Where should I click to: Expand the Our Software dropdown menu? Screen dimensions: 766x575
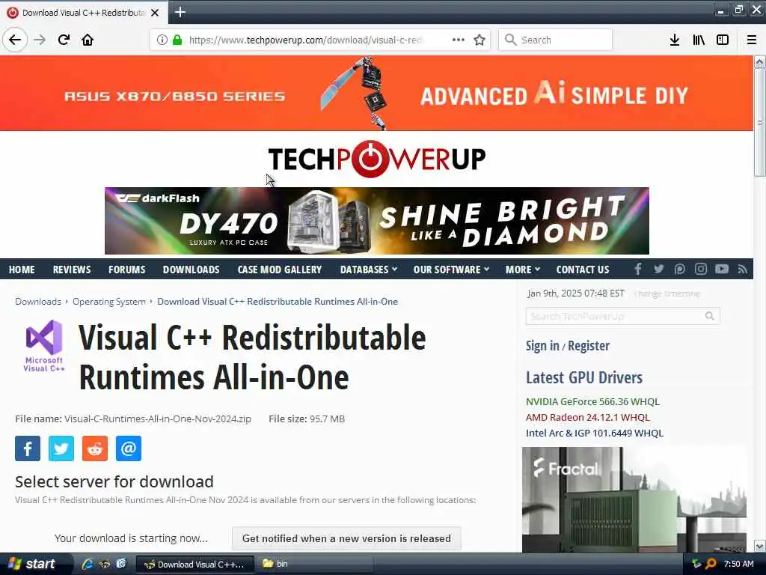click(451, 270)
